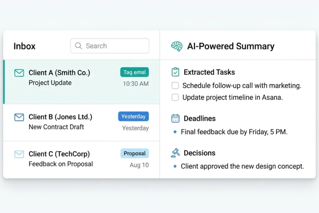Screen dimensions: 319x213
Task: Check the schedule follow-up call task
Action: (x=175, y=85)
